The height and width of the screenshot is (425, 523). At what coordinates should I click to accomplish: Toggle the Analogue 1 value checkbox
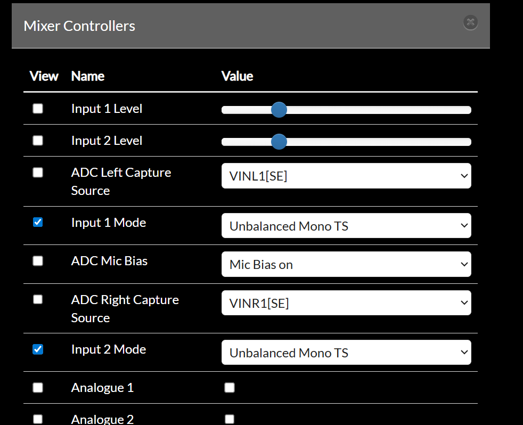230,388
